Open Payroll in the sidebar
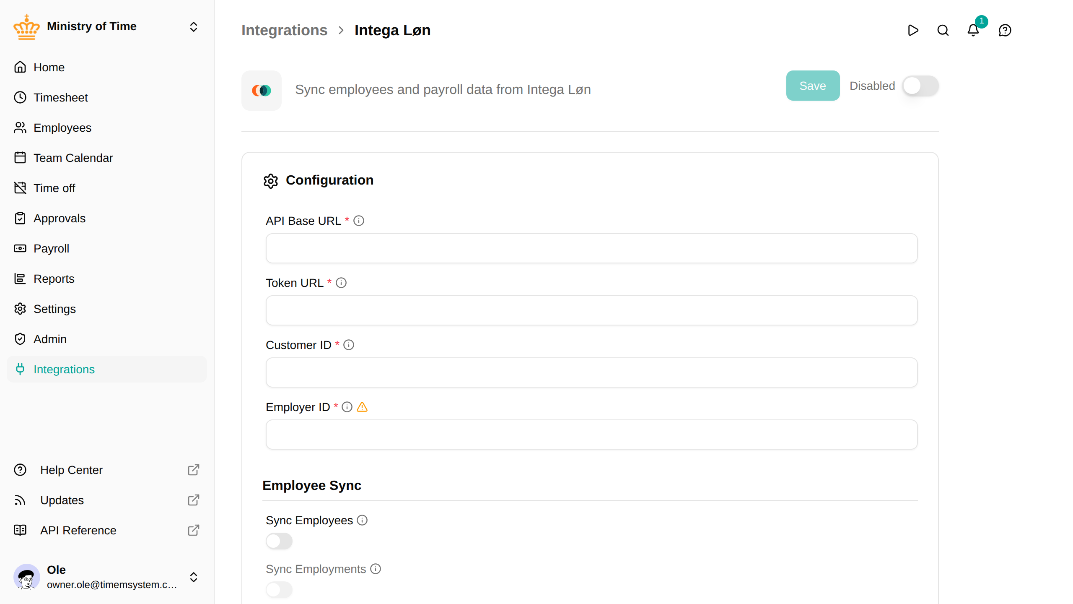The image size is (1073, 604). [107, 248]
